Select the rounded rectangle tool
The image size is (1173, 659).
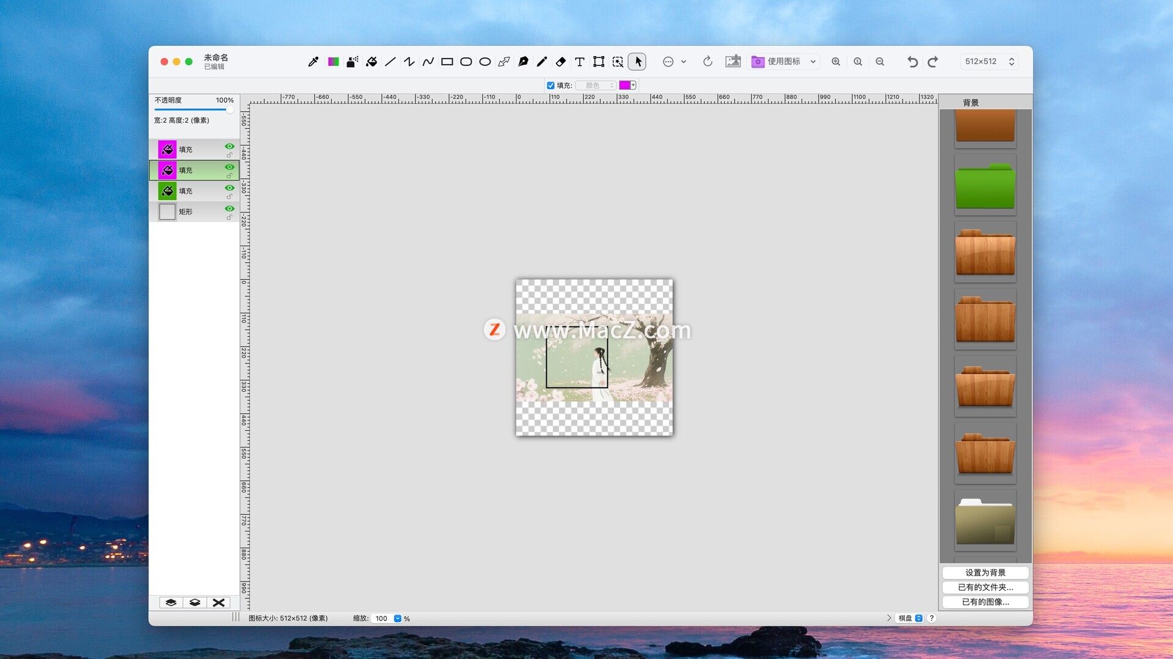[x=466, y=62]
